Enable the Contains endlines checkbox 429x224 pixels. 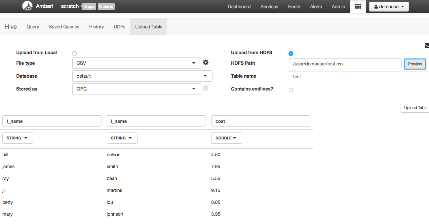(x=291, y=90)
